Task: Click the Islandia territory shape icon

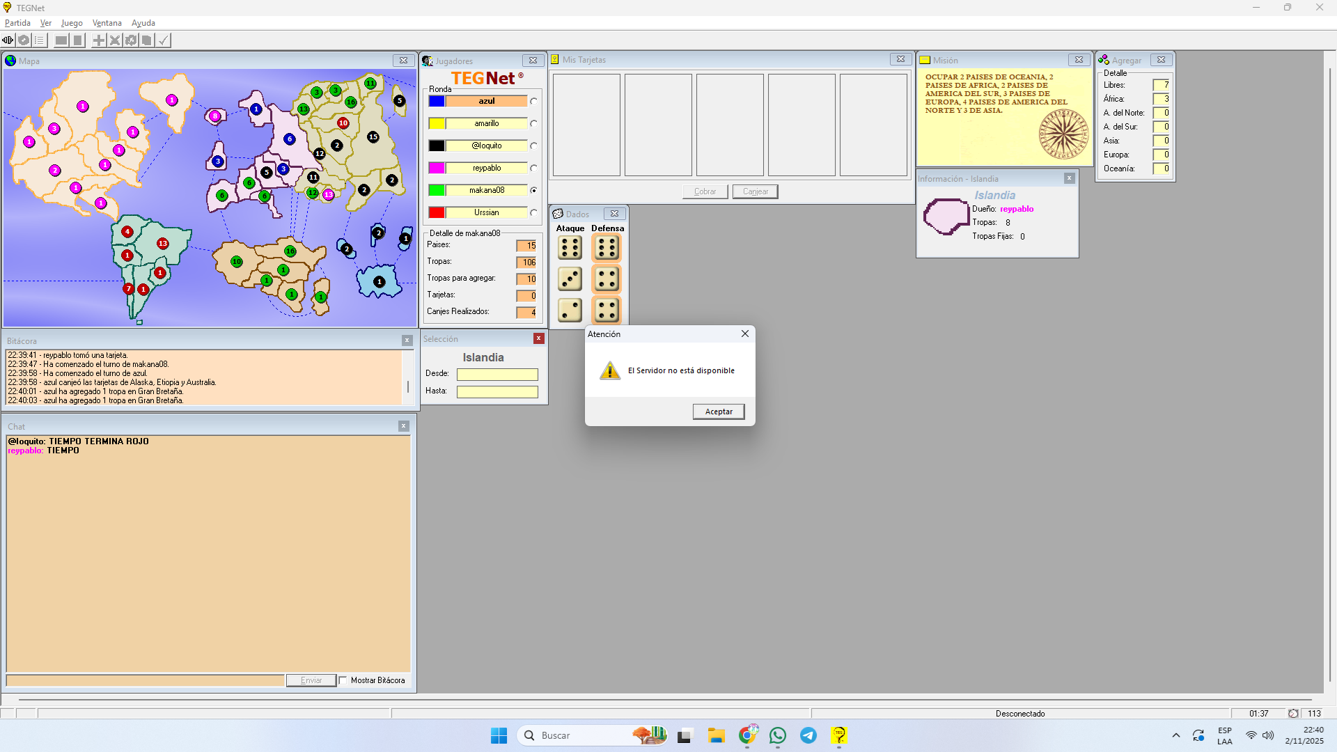Action: 946,217
